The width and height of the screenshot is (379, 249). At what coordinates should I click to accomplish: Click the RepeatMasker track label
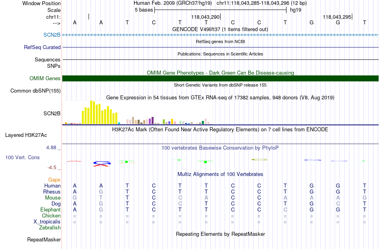(x=44, y=239)
